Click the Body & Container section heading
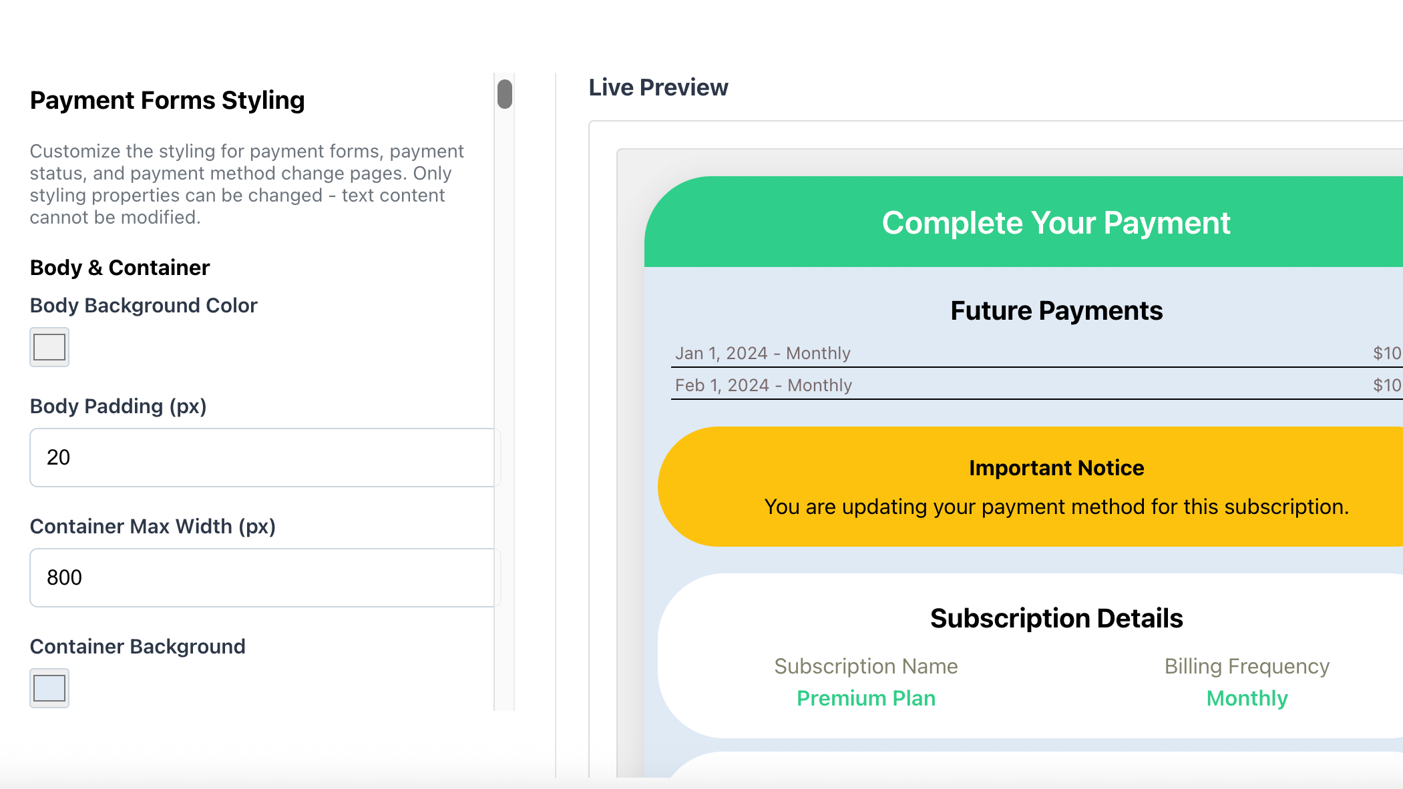The width and height of the screenshot is (1403, 789). point(120,268)
